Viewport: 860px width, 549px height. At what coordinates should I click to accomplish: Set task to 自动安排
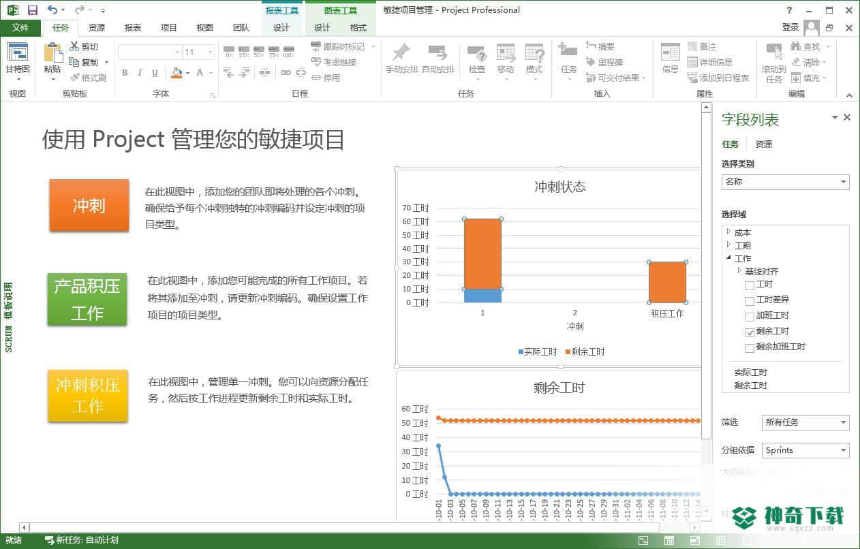tap(437, 59)
